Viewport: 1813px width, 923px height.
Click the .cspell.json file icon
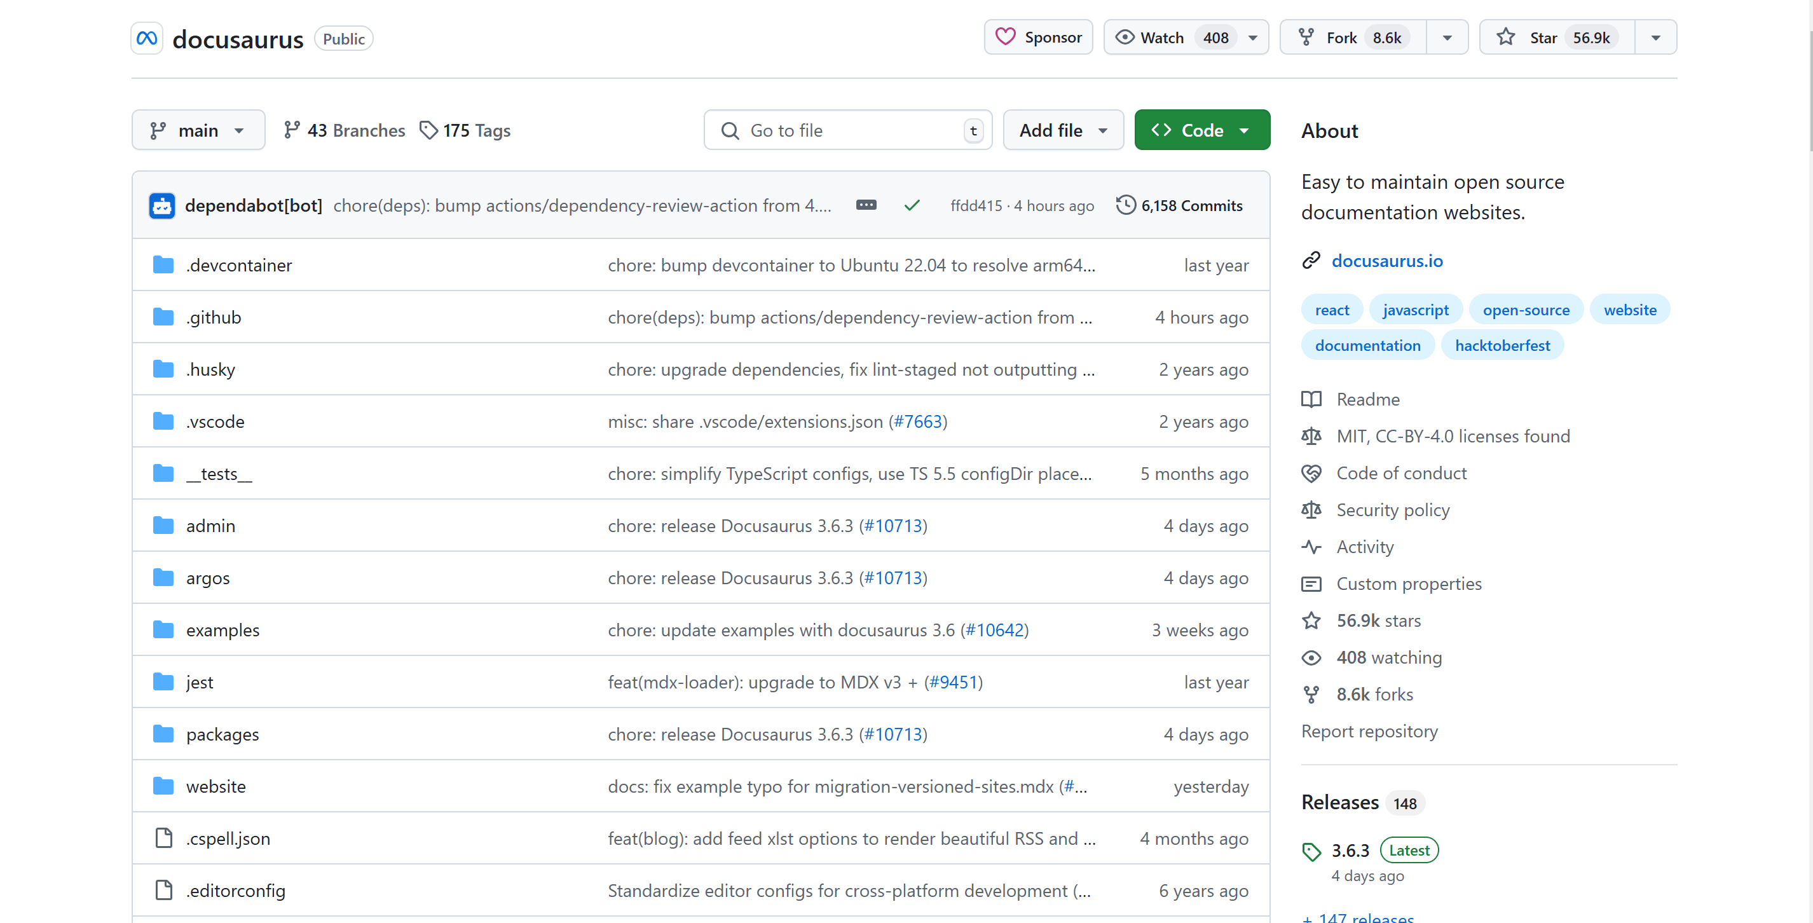(163, 838)
